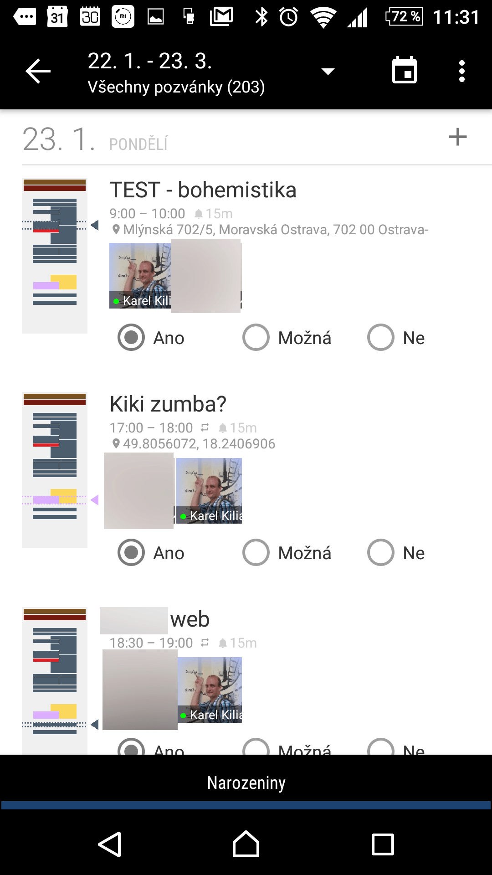The height and width of the screenshot is (875, 492).
Task: Choose Ne for Kiki zumba? invitation
Action: [381, 552]
